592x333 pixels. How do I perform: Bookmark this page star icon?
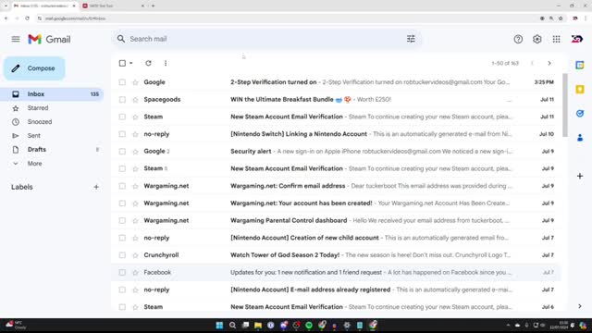click(561, 18)
